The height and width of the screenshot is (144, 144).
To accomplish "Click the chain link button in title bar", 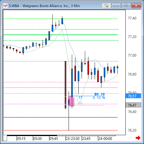I will pos(106,6).
